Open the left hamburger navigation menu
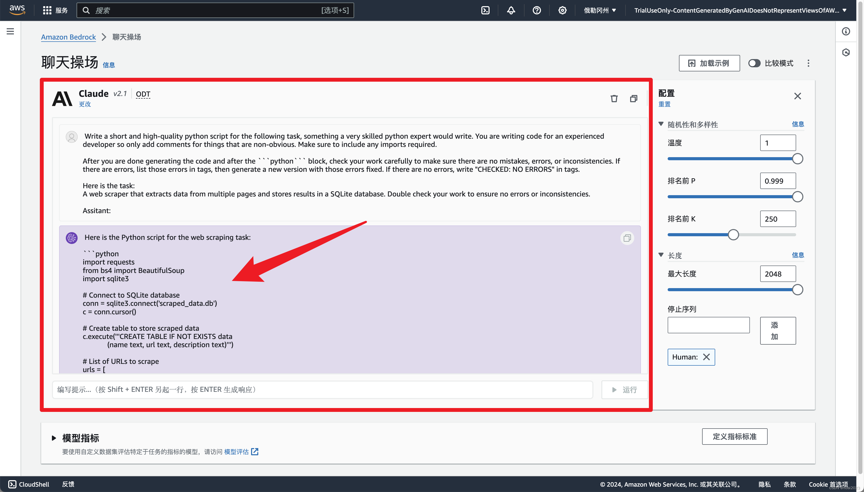This screenshot has height=492, width=864. (10, 31)
